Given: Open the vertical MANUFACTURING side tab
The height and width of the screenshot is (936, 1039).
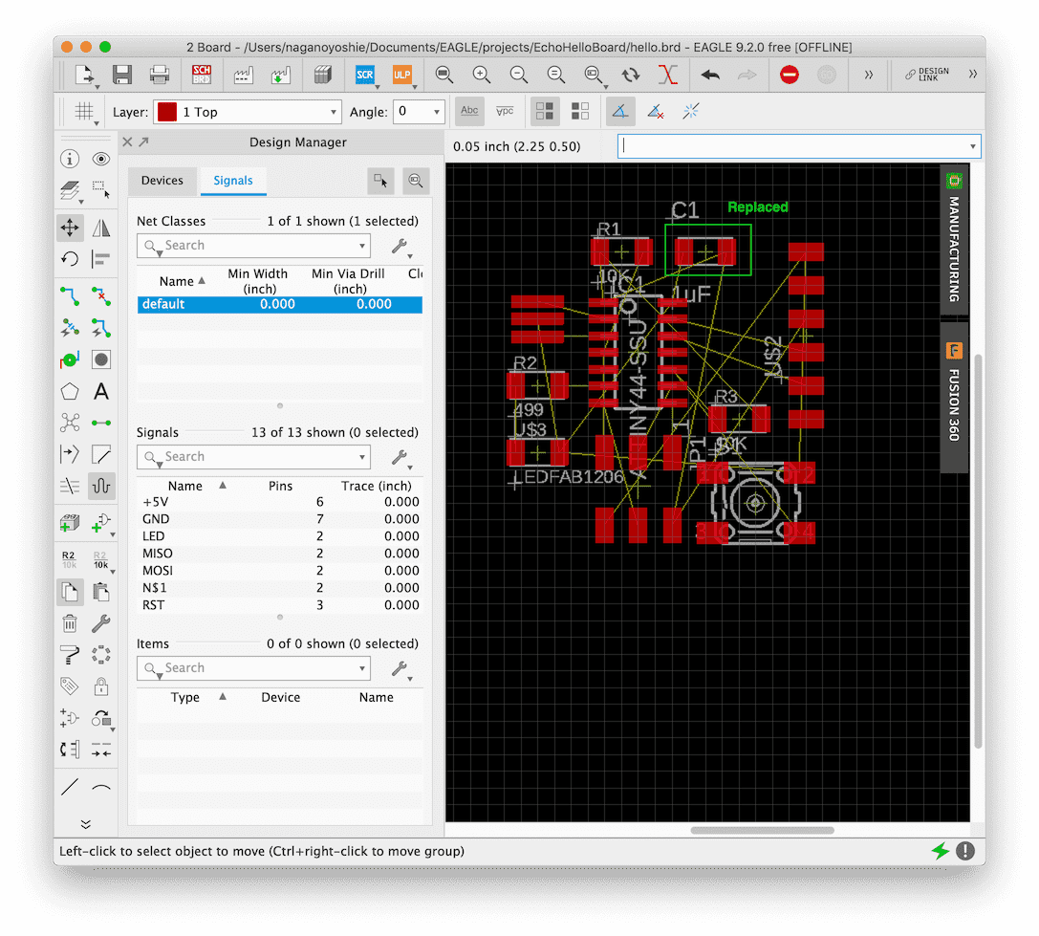Looking at the screenshot, I should tap(954, 240).
